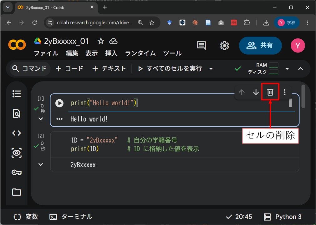This screenshot has height=225, width=316.
Task: Open the secrets key icon
Action: coord(17,172)
